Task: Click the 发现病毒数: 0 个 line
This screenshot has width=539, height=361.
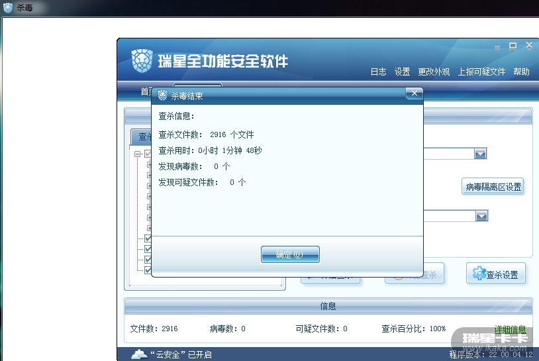Action: (194, 166)
